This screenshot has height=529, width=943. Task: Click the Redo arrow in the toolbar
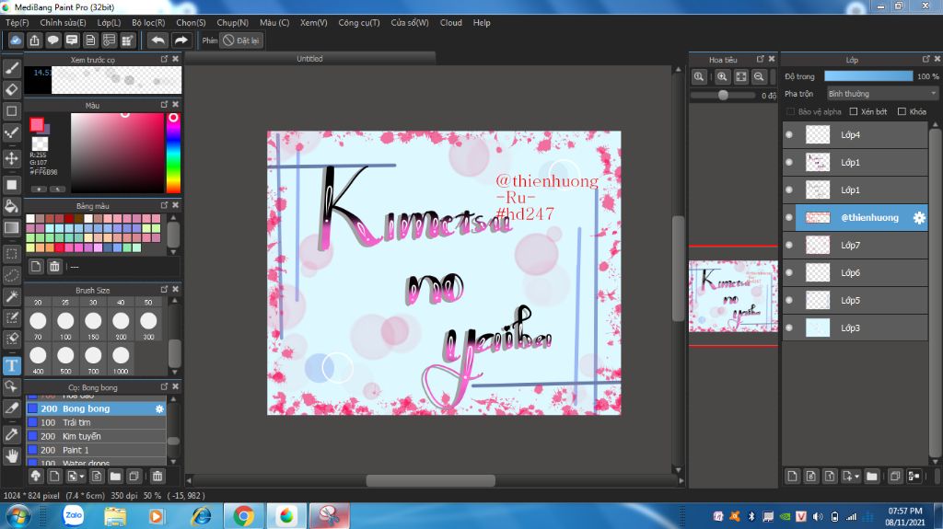point(180,40)
